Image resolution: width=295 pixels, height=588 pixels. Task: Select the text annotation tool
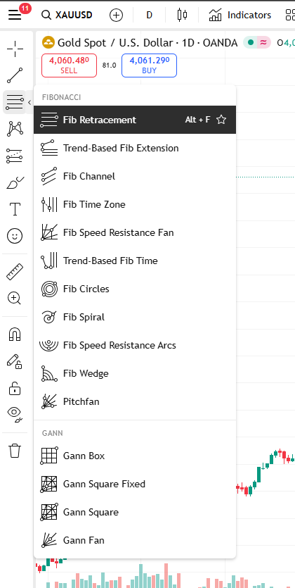point(15,209)
